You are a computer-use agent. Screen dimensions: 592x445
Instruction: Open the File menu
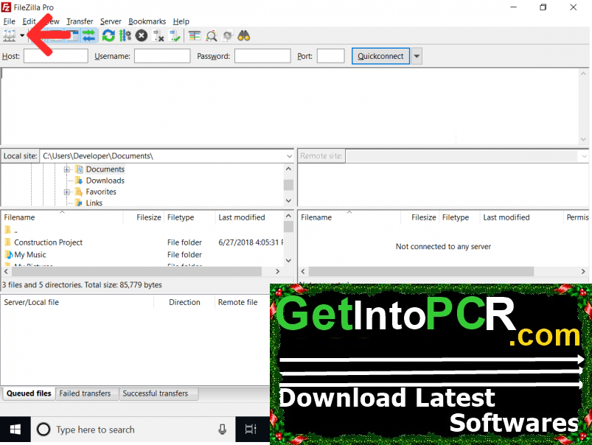pos(9,21)
